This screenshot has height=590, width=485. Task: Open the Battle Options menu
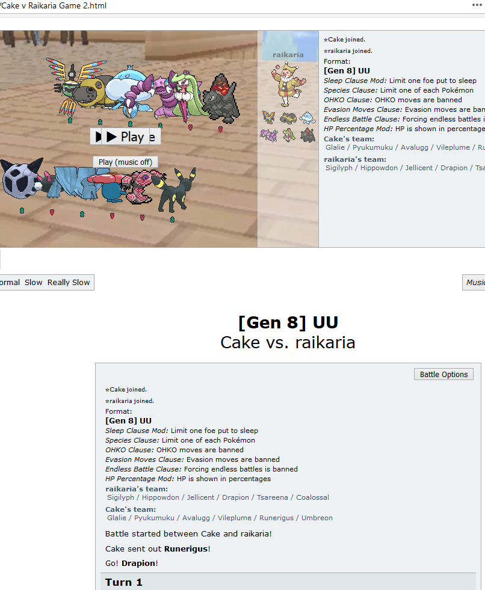443,375
